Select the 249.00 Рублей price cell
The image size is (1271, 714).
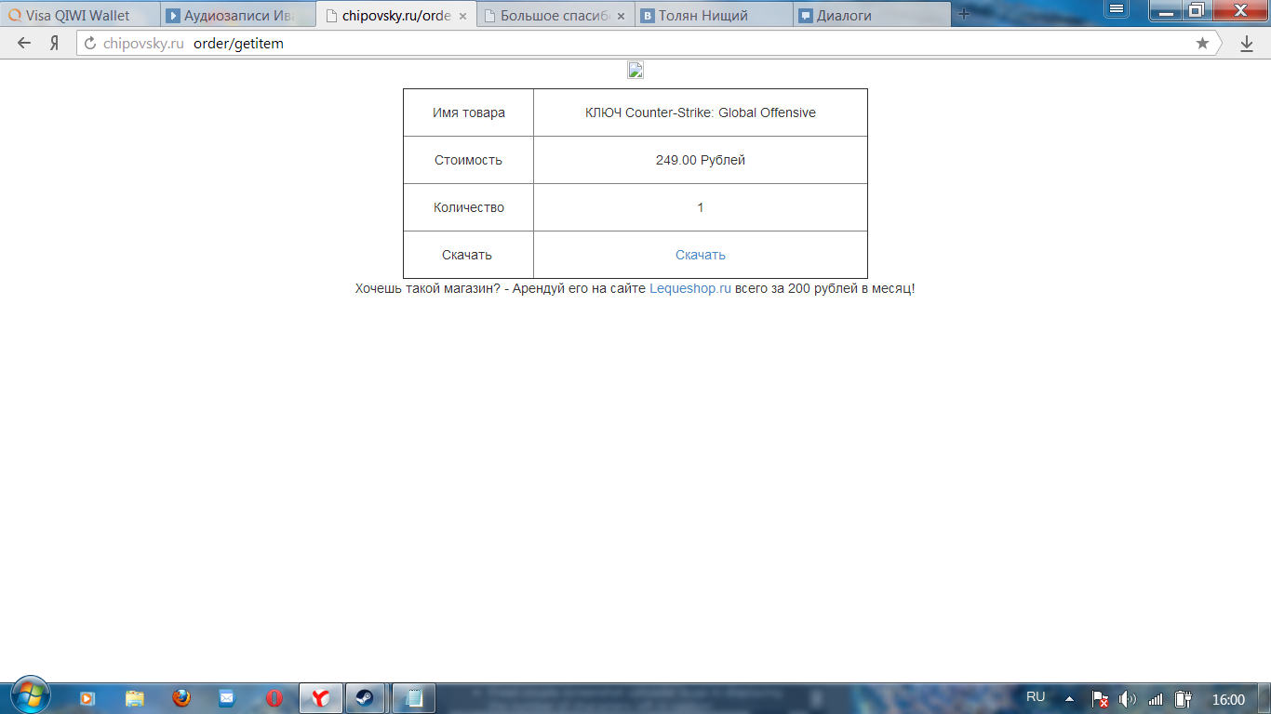(x=701, y=160)
